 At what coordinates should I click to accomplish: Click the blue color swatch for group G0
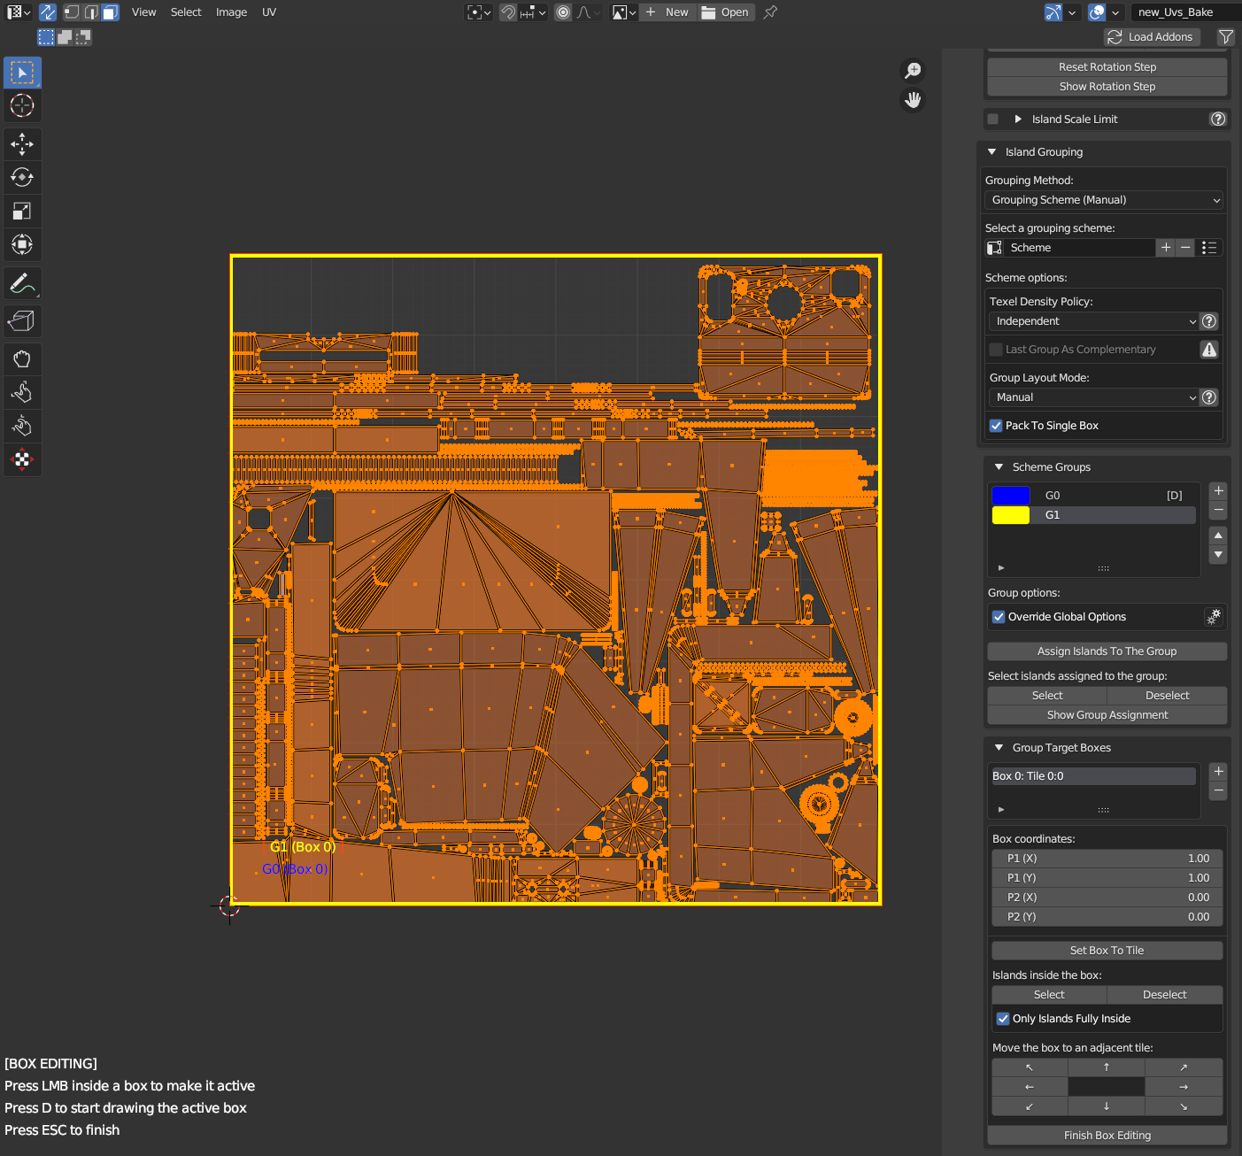(1011, 496)
